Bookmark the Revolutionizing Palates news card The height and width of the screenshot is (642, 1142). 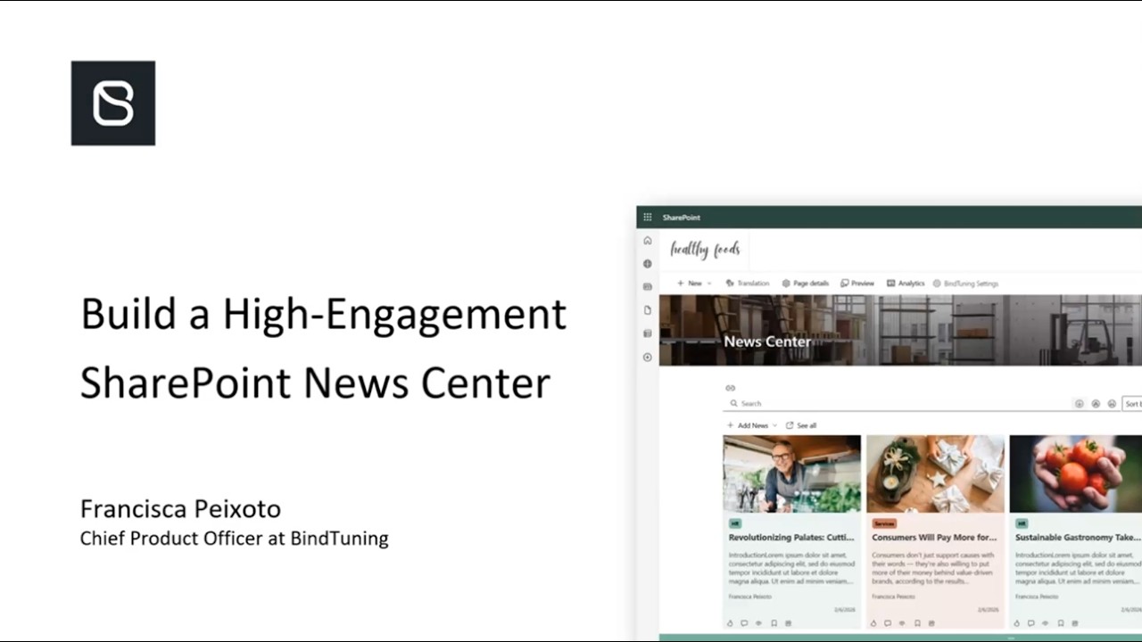pyautogui.click(x=774, y=623)
